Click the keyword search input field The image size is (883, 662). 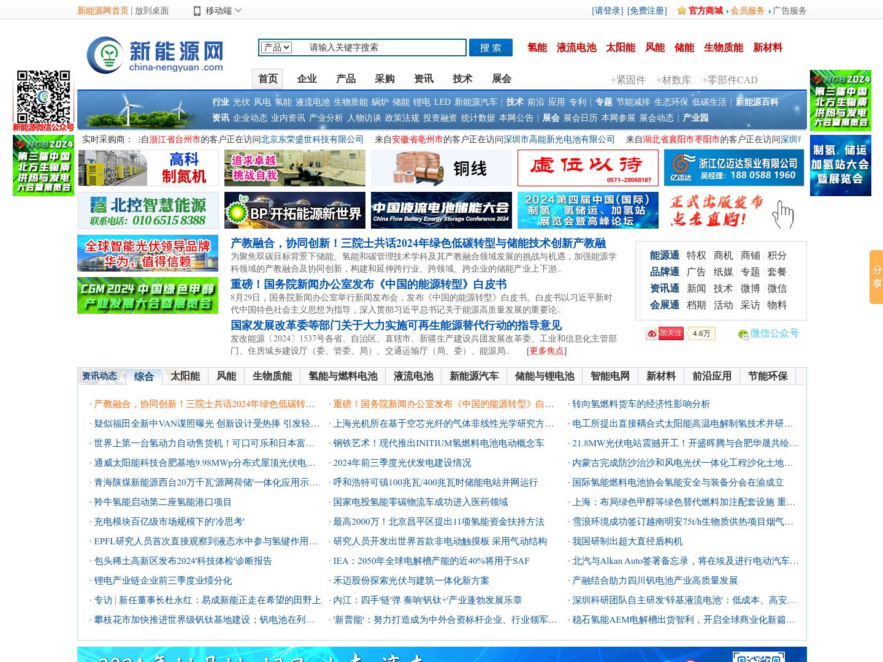385,47
